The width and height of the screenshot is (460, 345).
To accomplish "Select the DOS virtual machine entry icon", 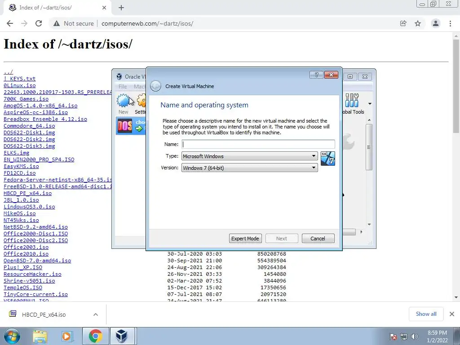I will [125, 126].
